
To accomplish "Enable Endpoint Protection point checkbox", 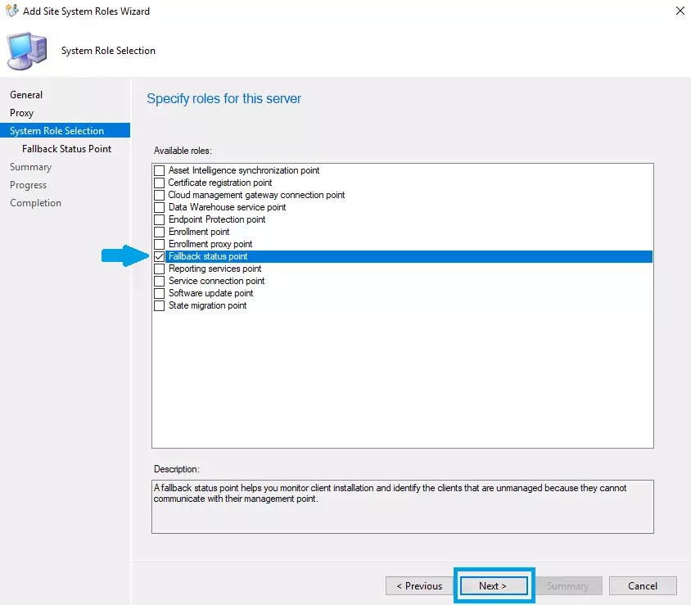I will (159, 219).
